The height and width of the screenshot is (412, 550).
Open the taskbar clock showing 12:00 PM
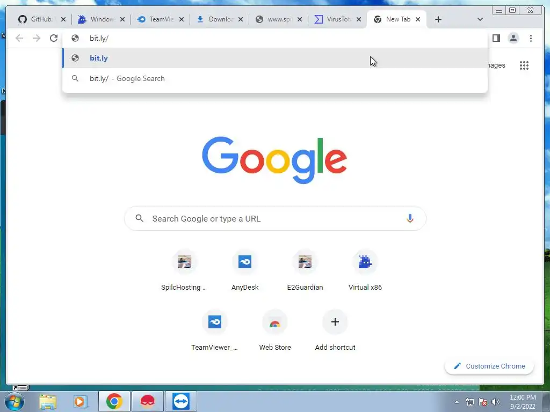pyautogui.click(x=523, y=401)
